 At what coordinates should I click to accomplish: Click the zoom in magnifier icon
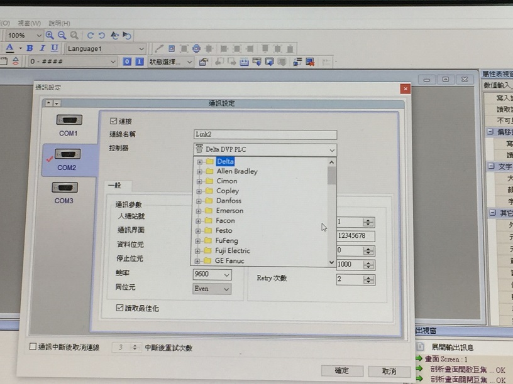pyautogui.click(x=50, y=35)
